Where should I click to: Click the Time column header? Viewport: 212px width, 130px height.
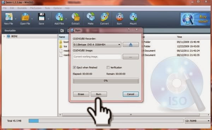point(179,37)
